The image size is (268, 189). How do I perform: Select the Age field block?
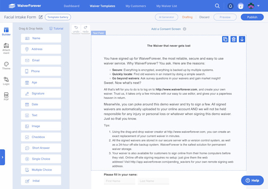point(41,82)
